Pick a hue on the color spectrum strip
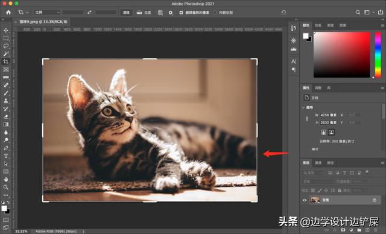The height and width of the screenshot is (234, 386). point(378,55)
